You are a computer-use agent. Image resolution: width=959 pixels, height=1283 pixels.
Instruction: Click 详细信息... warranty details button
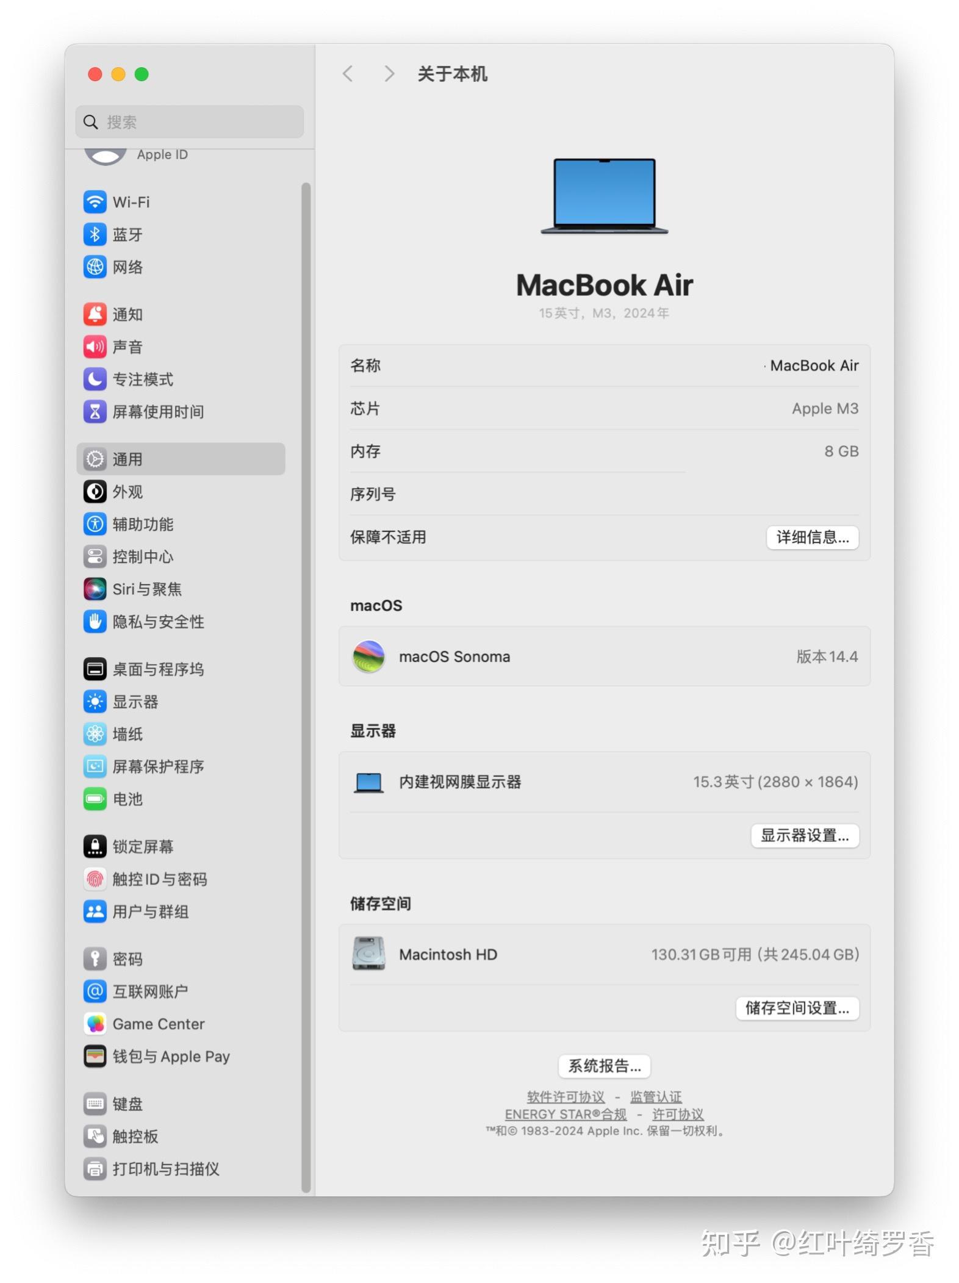(812, 537)
